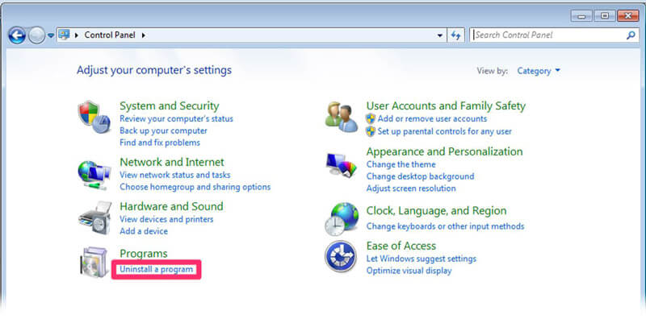Viewport: 646px width, 319px height.
Task: Go back with the blue Back arrow
Action: (17, 35)
